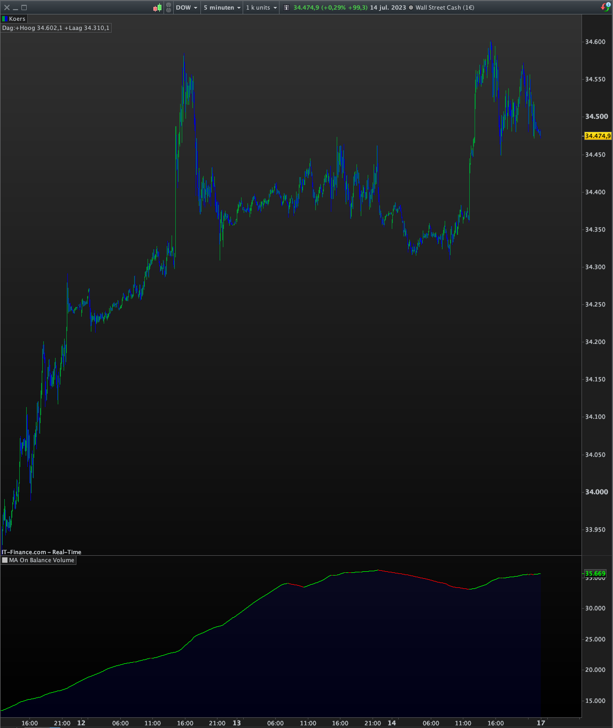Click the trading arrows icon in top-right corner

pyautogui.click(x=606, y=7)
